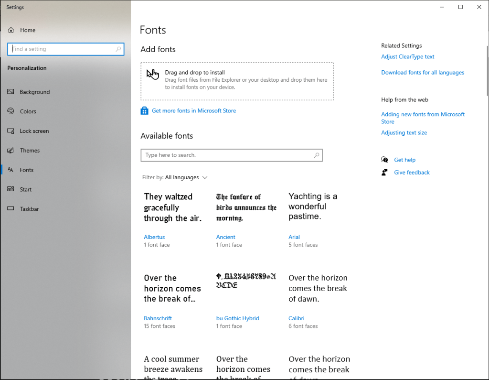This screenshot has height=380, width=489.
Task: Click the Colors palette icon
Action: click(11, 111)
